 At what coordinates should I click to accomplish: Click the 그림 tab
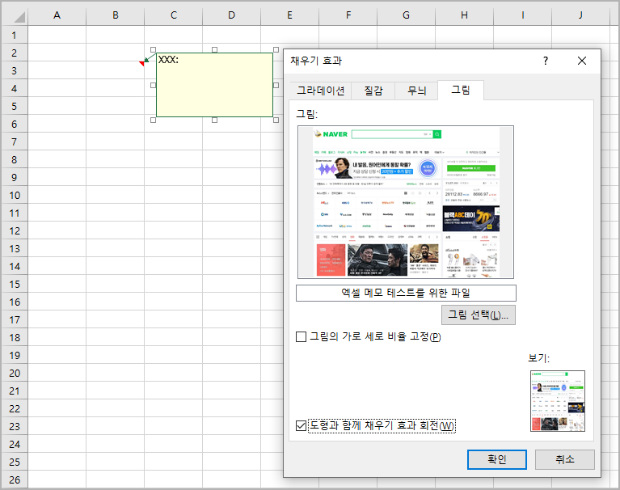pos(461,90)
